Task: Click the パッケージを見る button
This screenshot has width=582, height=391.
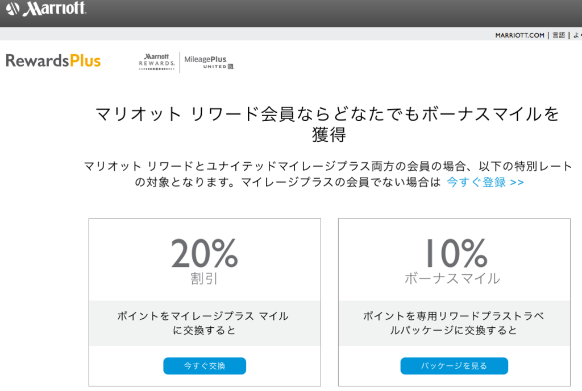Action: pos(454,366)
